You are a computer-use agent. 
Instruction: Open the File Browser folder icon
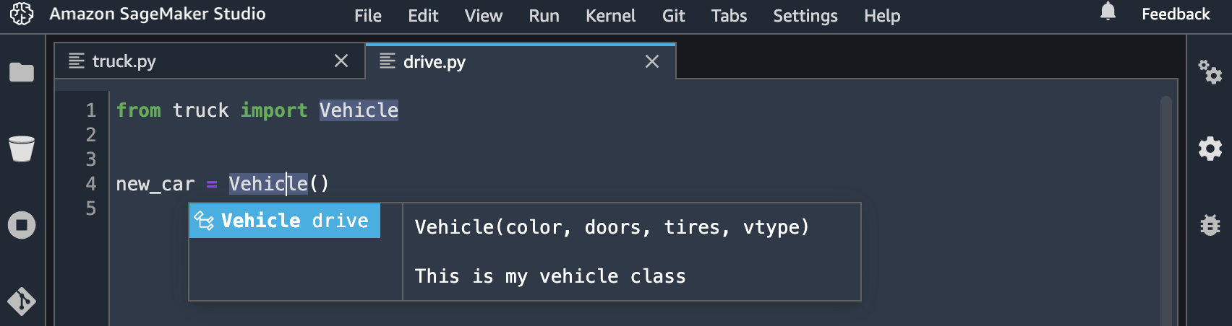22,72
